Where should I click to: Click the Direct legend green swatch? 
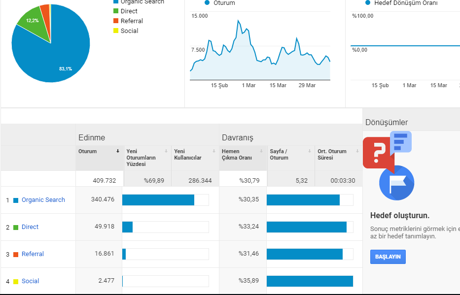[116, 11]
